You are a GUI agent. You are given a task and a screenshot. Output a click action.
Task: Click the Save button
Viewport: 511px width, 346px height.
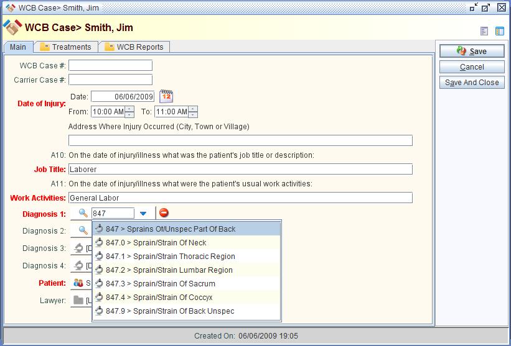(472, 52)
